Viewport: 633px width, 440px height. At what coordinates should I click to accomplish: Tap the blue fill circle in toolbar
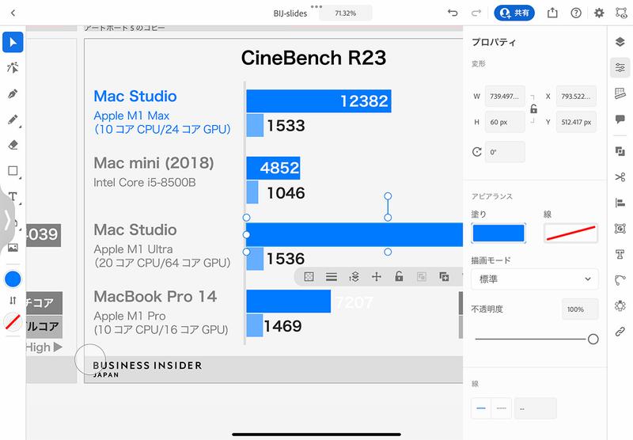click(13, 279)
